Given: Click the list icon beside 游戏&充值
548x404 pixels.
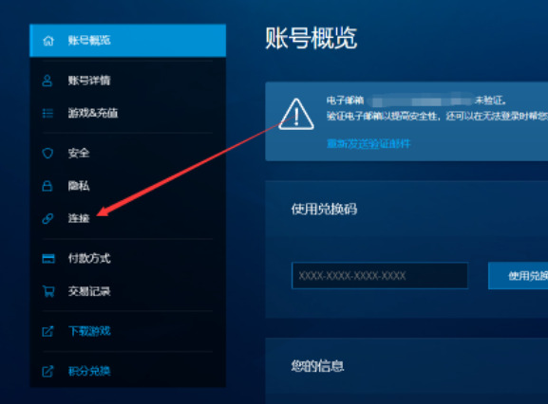Looking at the screenshot, I should pos(47,114).
